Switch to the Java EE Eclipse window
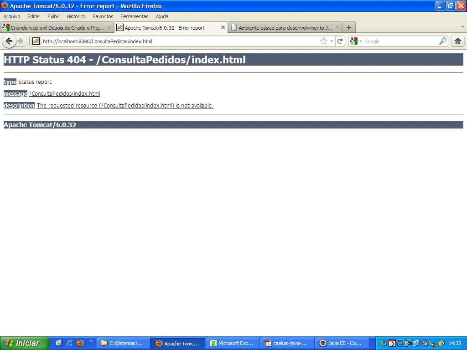 342,343
